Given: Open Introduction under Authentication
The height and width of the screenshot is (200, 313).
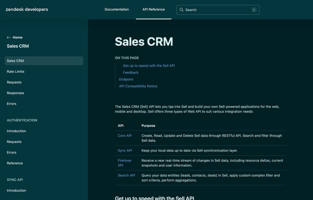Looking at the screenshot, I should tap(16, 131).
